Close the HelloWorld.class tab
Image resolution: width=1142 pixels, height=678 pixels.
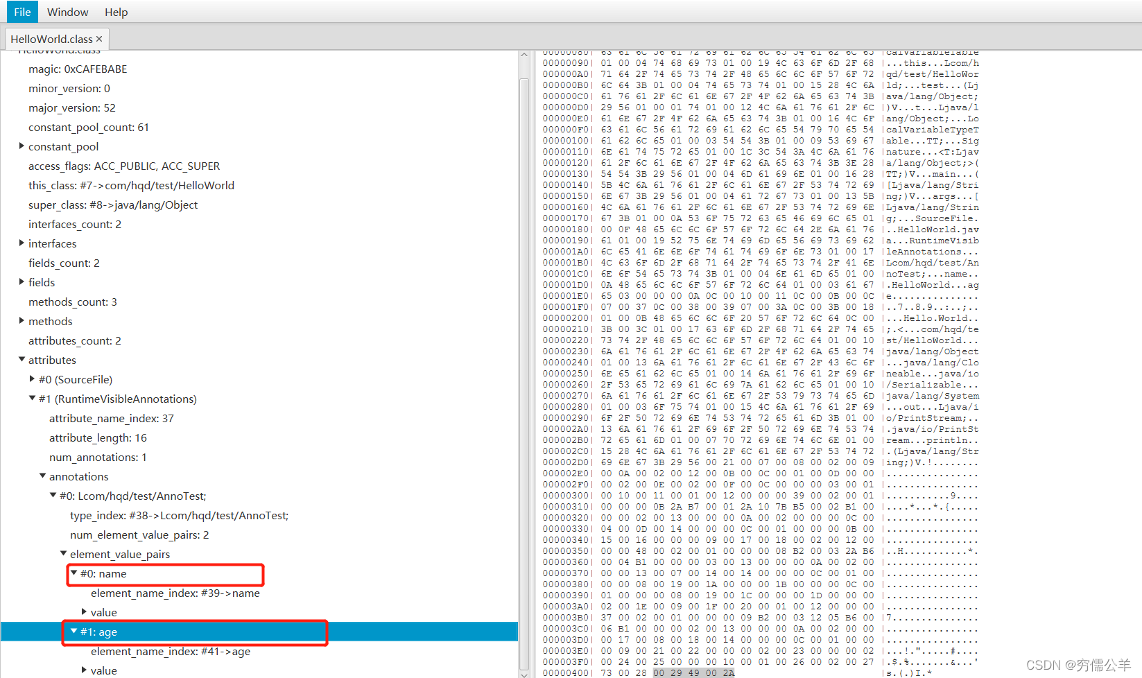(x=99, y=39)
